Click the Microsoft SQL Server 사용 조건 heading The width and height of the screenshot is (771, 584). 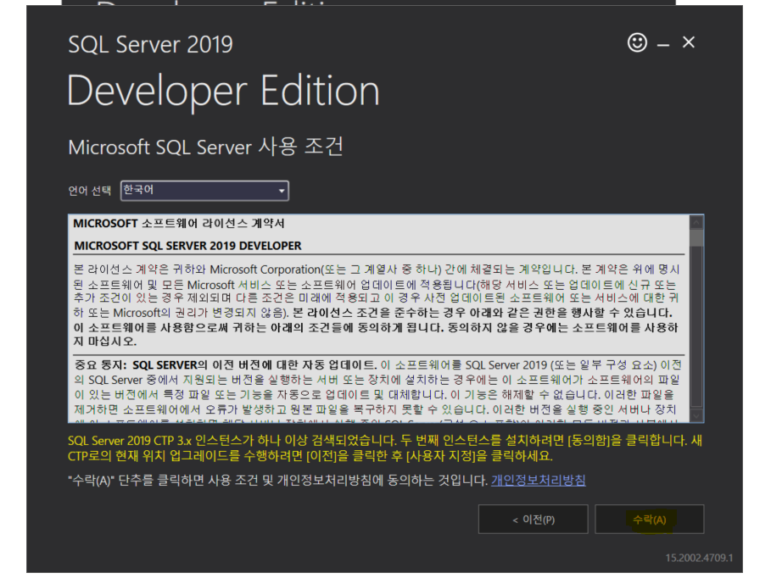[x=205, y=147]
